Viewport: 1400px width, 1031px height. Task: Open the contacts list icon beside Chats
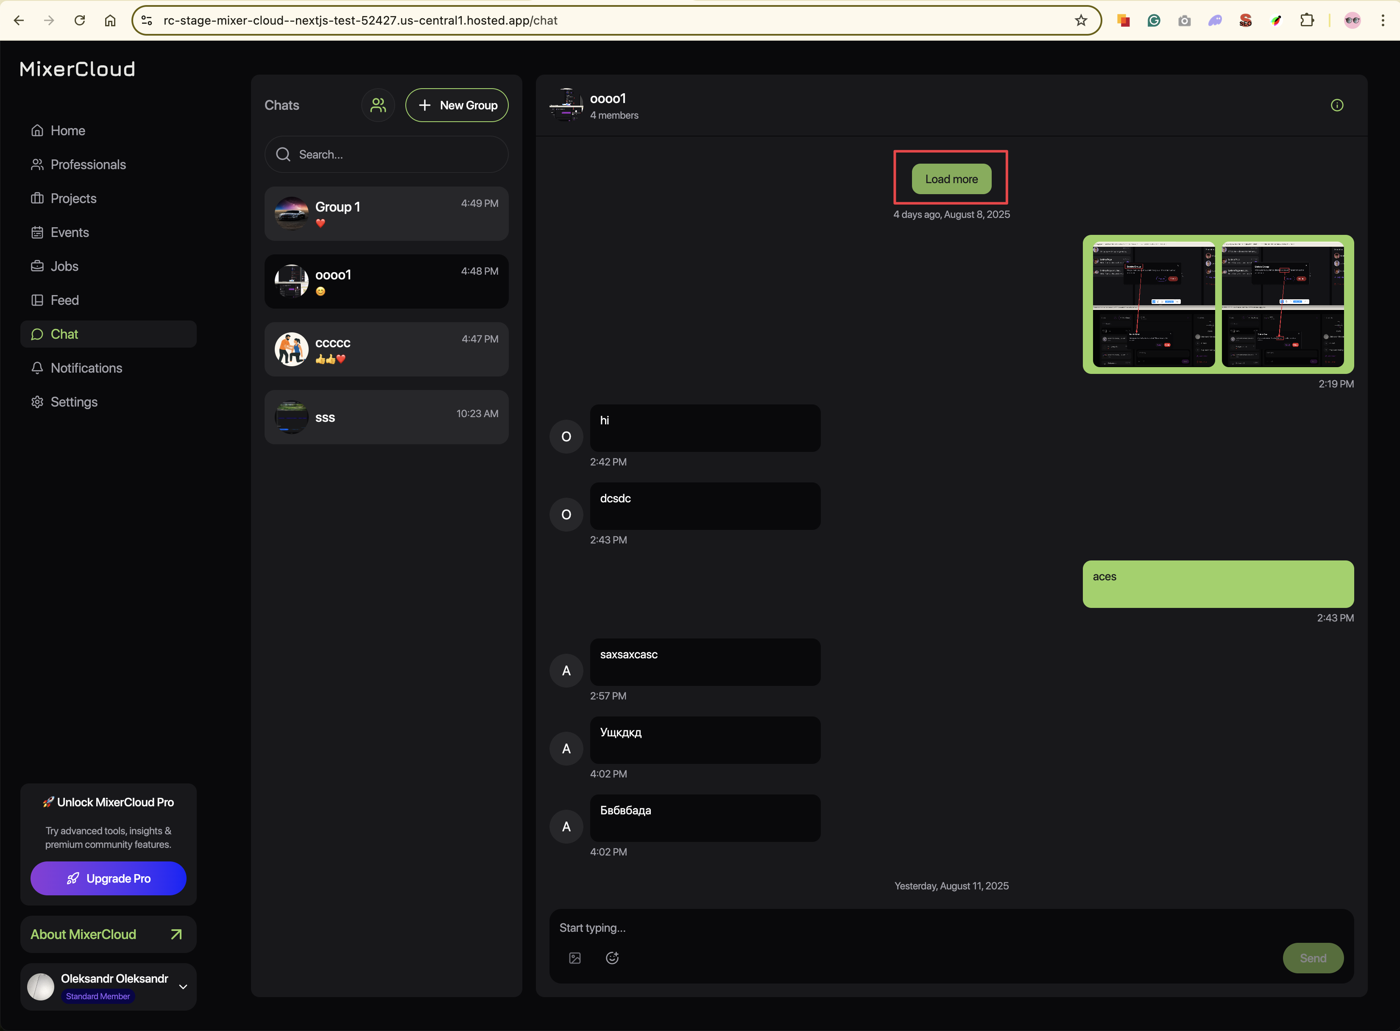click(x=378, y=105)
